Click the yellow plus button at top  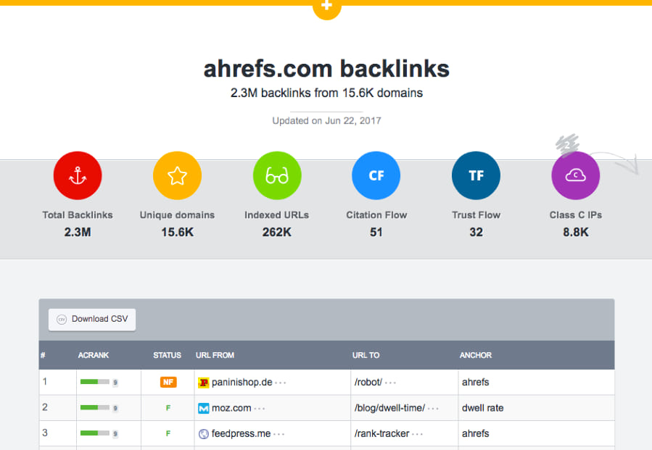[327, 7]
